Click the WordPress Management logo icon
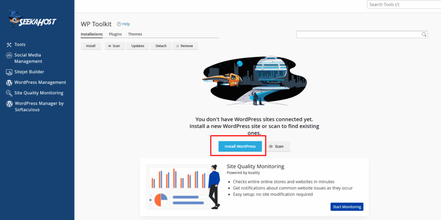The width and height of the screenshot is (441, 220). coord(9,83)
